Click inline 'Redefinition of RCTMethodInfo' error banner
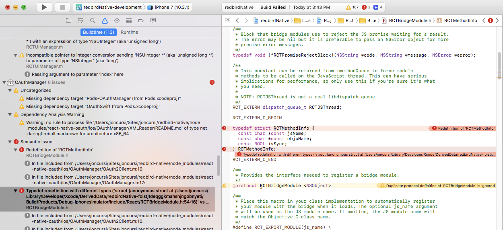The width and height of the screenshot is (503, 230). (x=462, y=128)
